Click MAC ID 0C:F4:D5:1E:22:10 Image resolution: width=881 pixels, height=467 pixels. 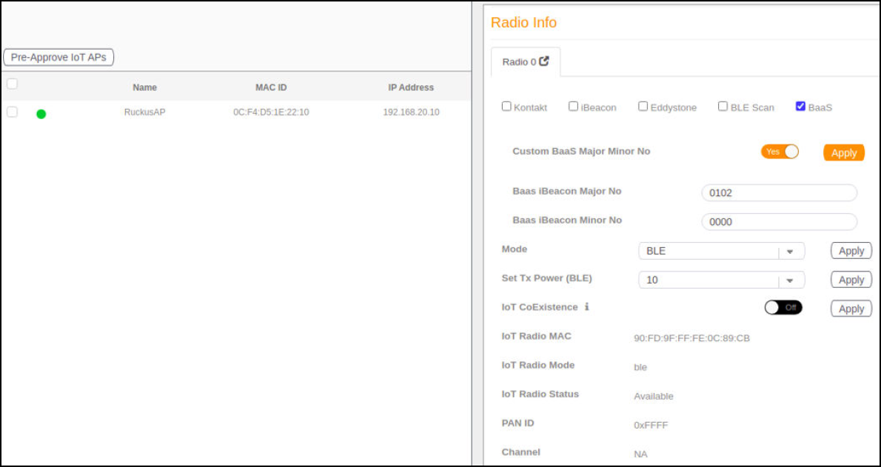click(x=272, y=112)
